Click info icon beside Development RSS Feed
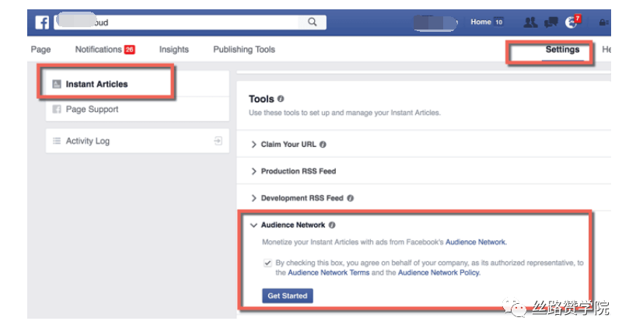This screenshot has height=335, width=629. (350, 198)
